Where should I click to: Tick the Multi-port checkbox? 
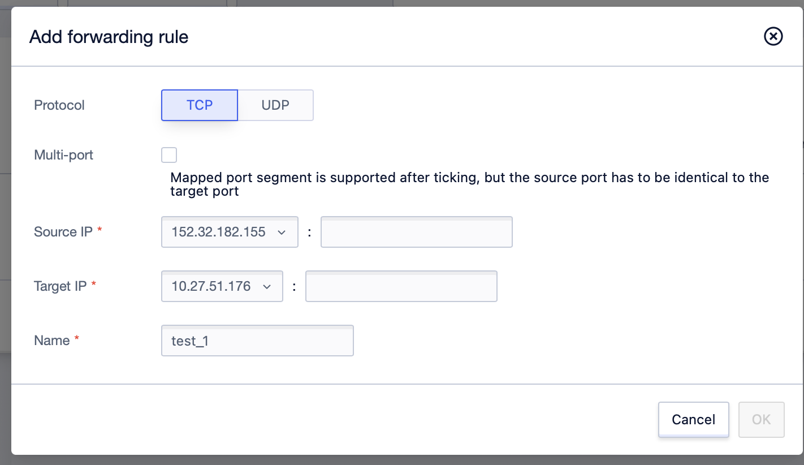pos(169,155)
